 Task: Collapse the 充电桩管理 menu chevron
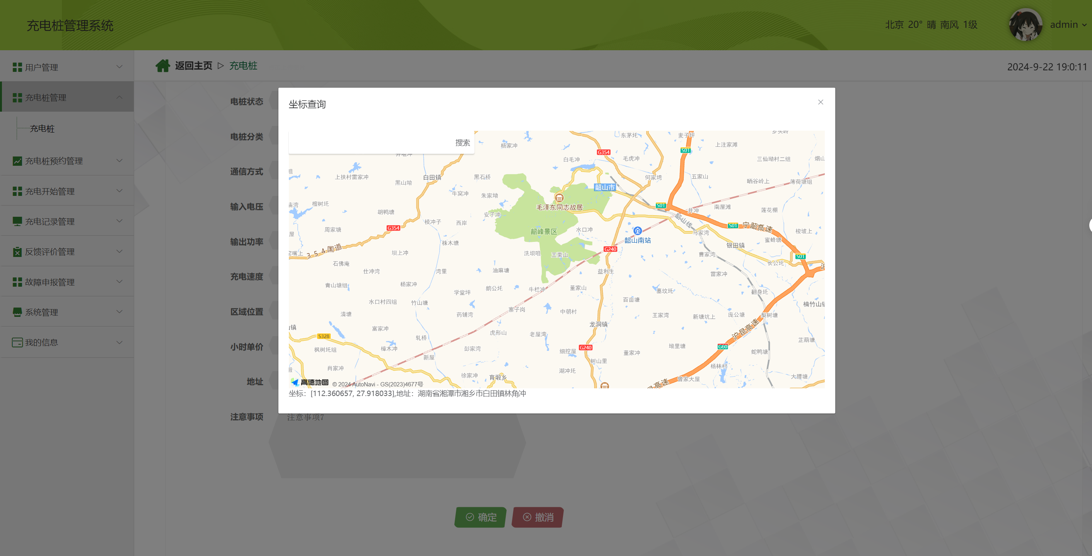point(119,97)
